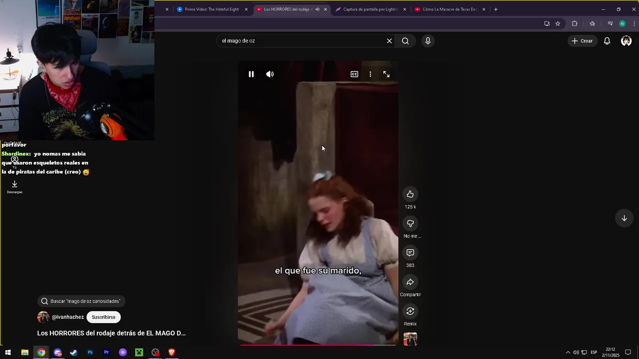Close the Captura de pantalla tab

click(x=404, y=9)
